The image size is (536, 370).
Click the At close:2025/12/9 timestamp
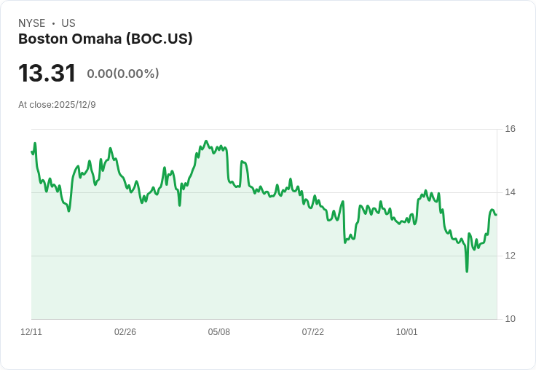click(57, 105)
